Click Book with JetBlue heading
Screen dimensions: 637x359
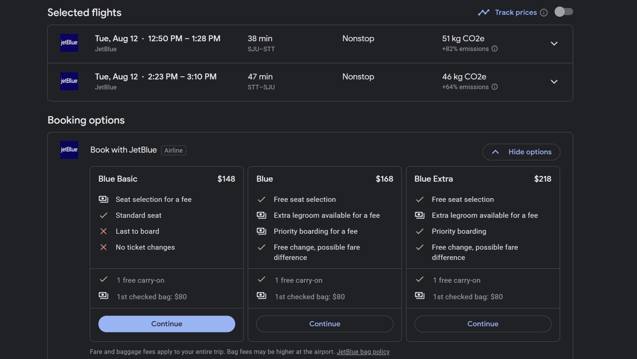123,150
